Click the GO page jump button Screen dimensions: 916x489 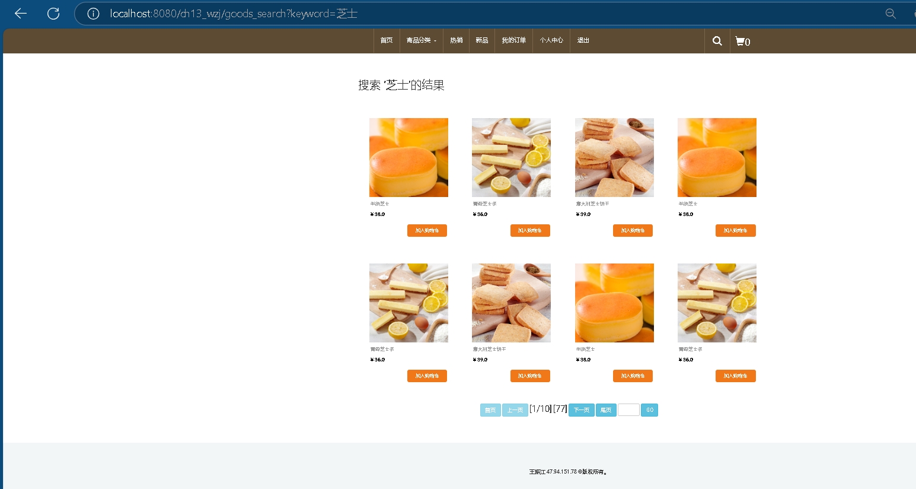(649, 410)
